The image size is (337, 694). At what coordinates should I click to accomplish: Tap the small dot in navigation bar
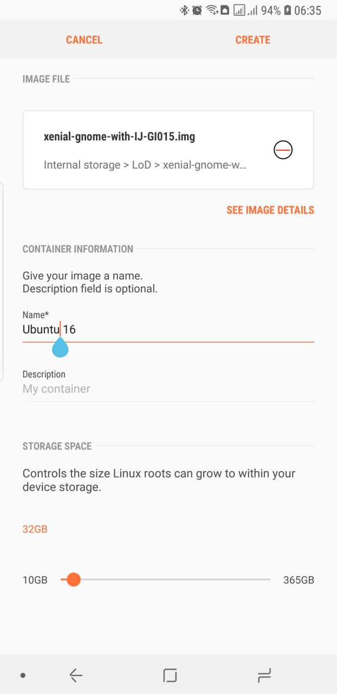coord(23,676)
